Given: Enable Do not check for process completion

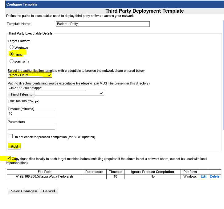Looking at the screenshot, I should [x=11, y=136].
